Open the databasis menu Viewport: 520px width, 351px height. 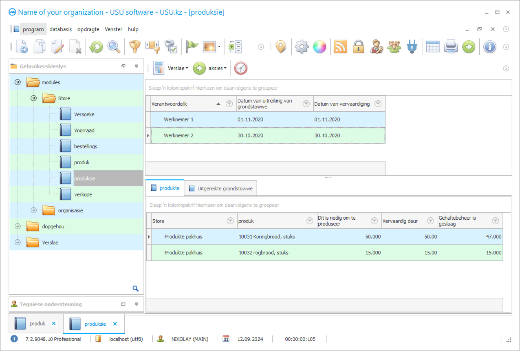click(60, 29)
